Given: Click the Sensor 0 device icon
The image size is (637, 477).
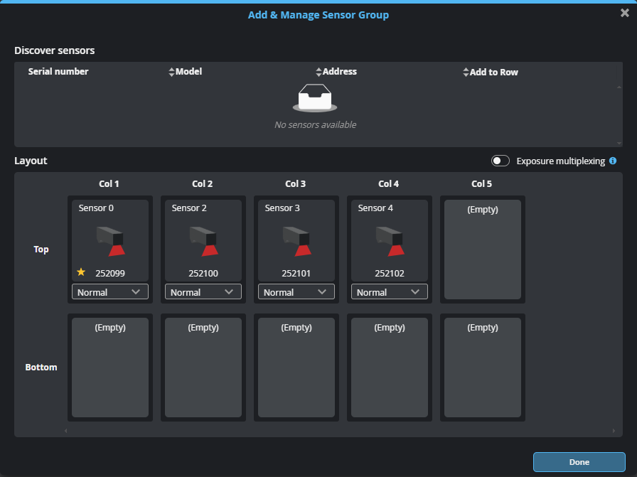Looking at the screenshot, I should pyautogui.click(x=110, y=241).
